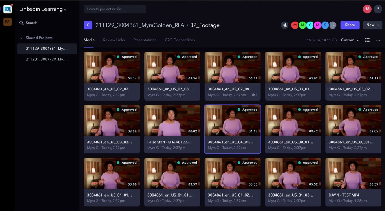This screenshot has height=211, width=385.
Task: Open the three-dot more options menu
Action: (x=378, y=40)
